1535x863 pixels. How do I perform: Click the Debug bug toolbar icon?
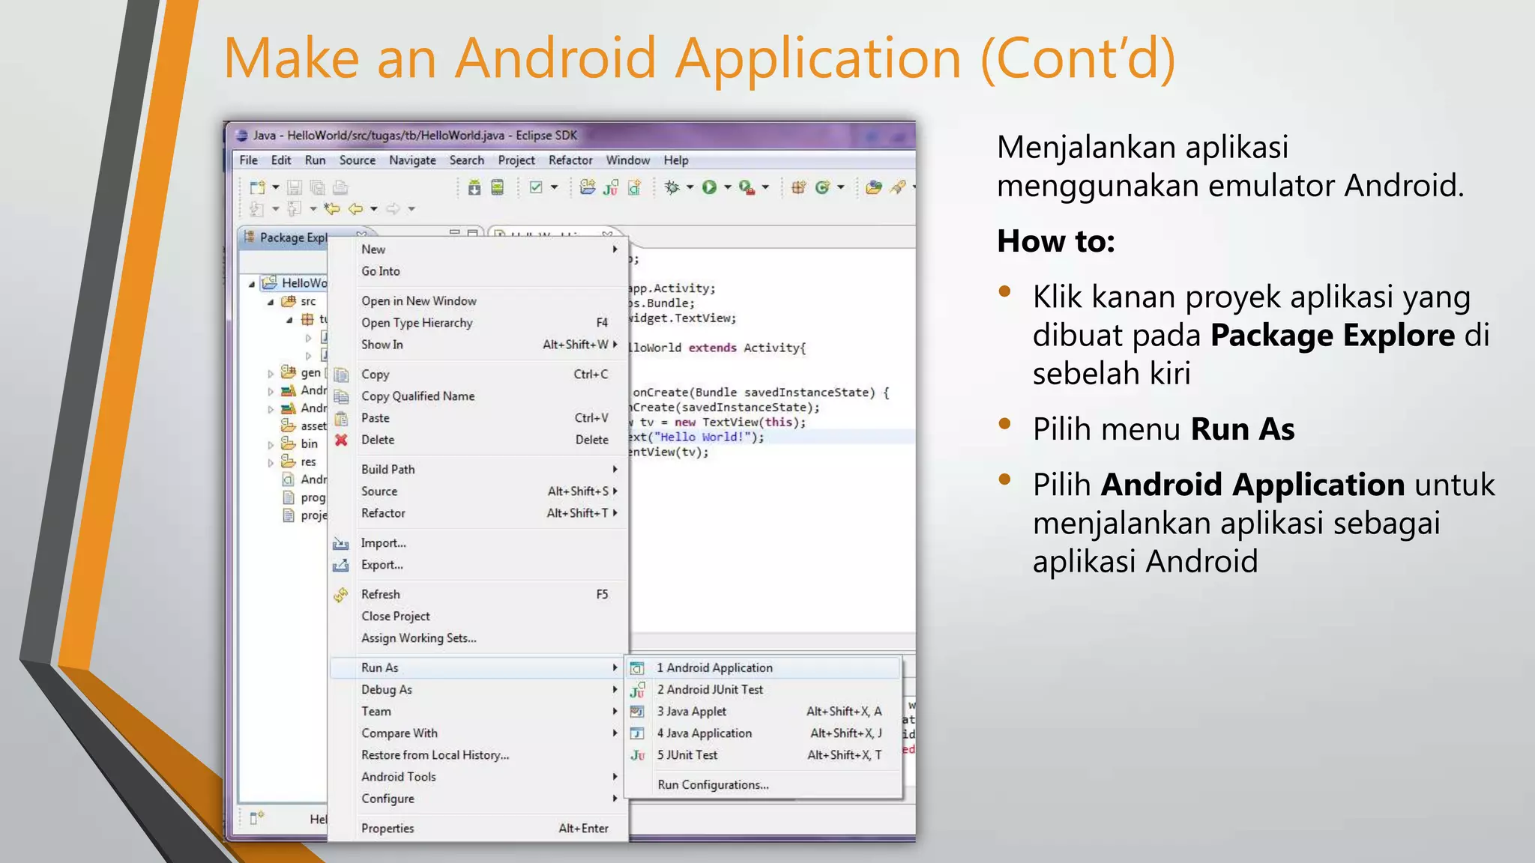coord(672,187)
